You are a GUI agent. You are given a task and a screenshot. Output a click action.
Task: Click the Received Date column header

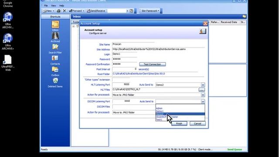pos(229,22)
